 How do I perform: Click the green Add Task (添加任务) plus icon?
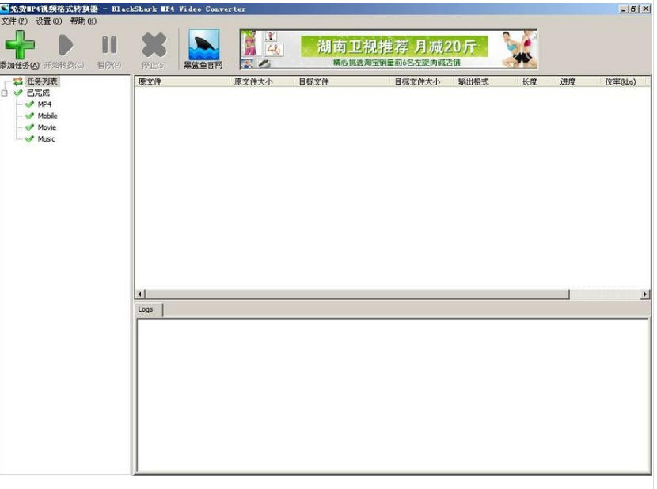(x=17, y=43)
